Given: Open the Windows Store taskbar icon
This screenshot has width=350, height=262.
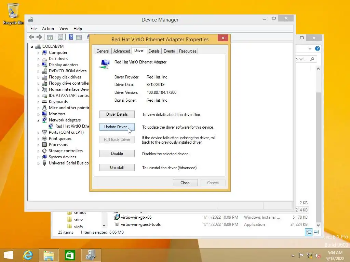Looking at the screenshot, I should point(70,255).
